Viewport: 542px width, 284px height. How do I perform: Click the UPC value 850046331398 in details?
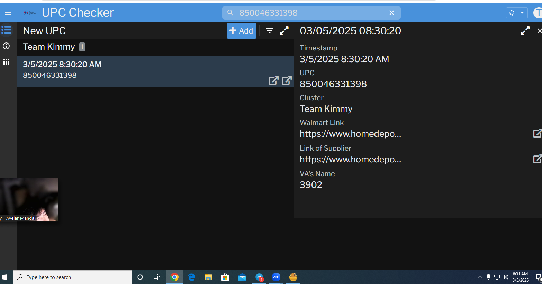(333, 84)
